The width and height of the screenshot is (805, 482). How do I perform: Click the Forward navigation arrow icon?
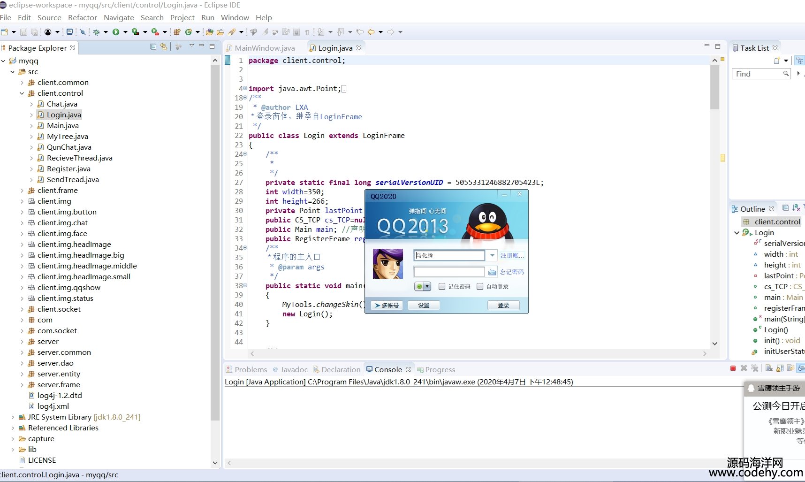[390, 32]
